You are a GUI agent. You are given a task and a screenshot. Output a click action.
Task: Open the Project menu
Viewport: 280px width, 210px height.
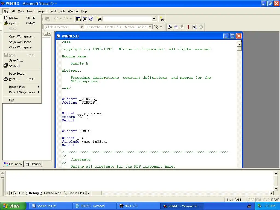pos(42,11)
